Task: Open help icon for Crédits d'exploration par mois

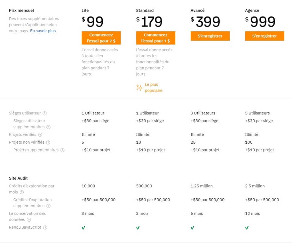Action: 22,192
